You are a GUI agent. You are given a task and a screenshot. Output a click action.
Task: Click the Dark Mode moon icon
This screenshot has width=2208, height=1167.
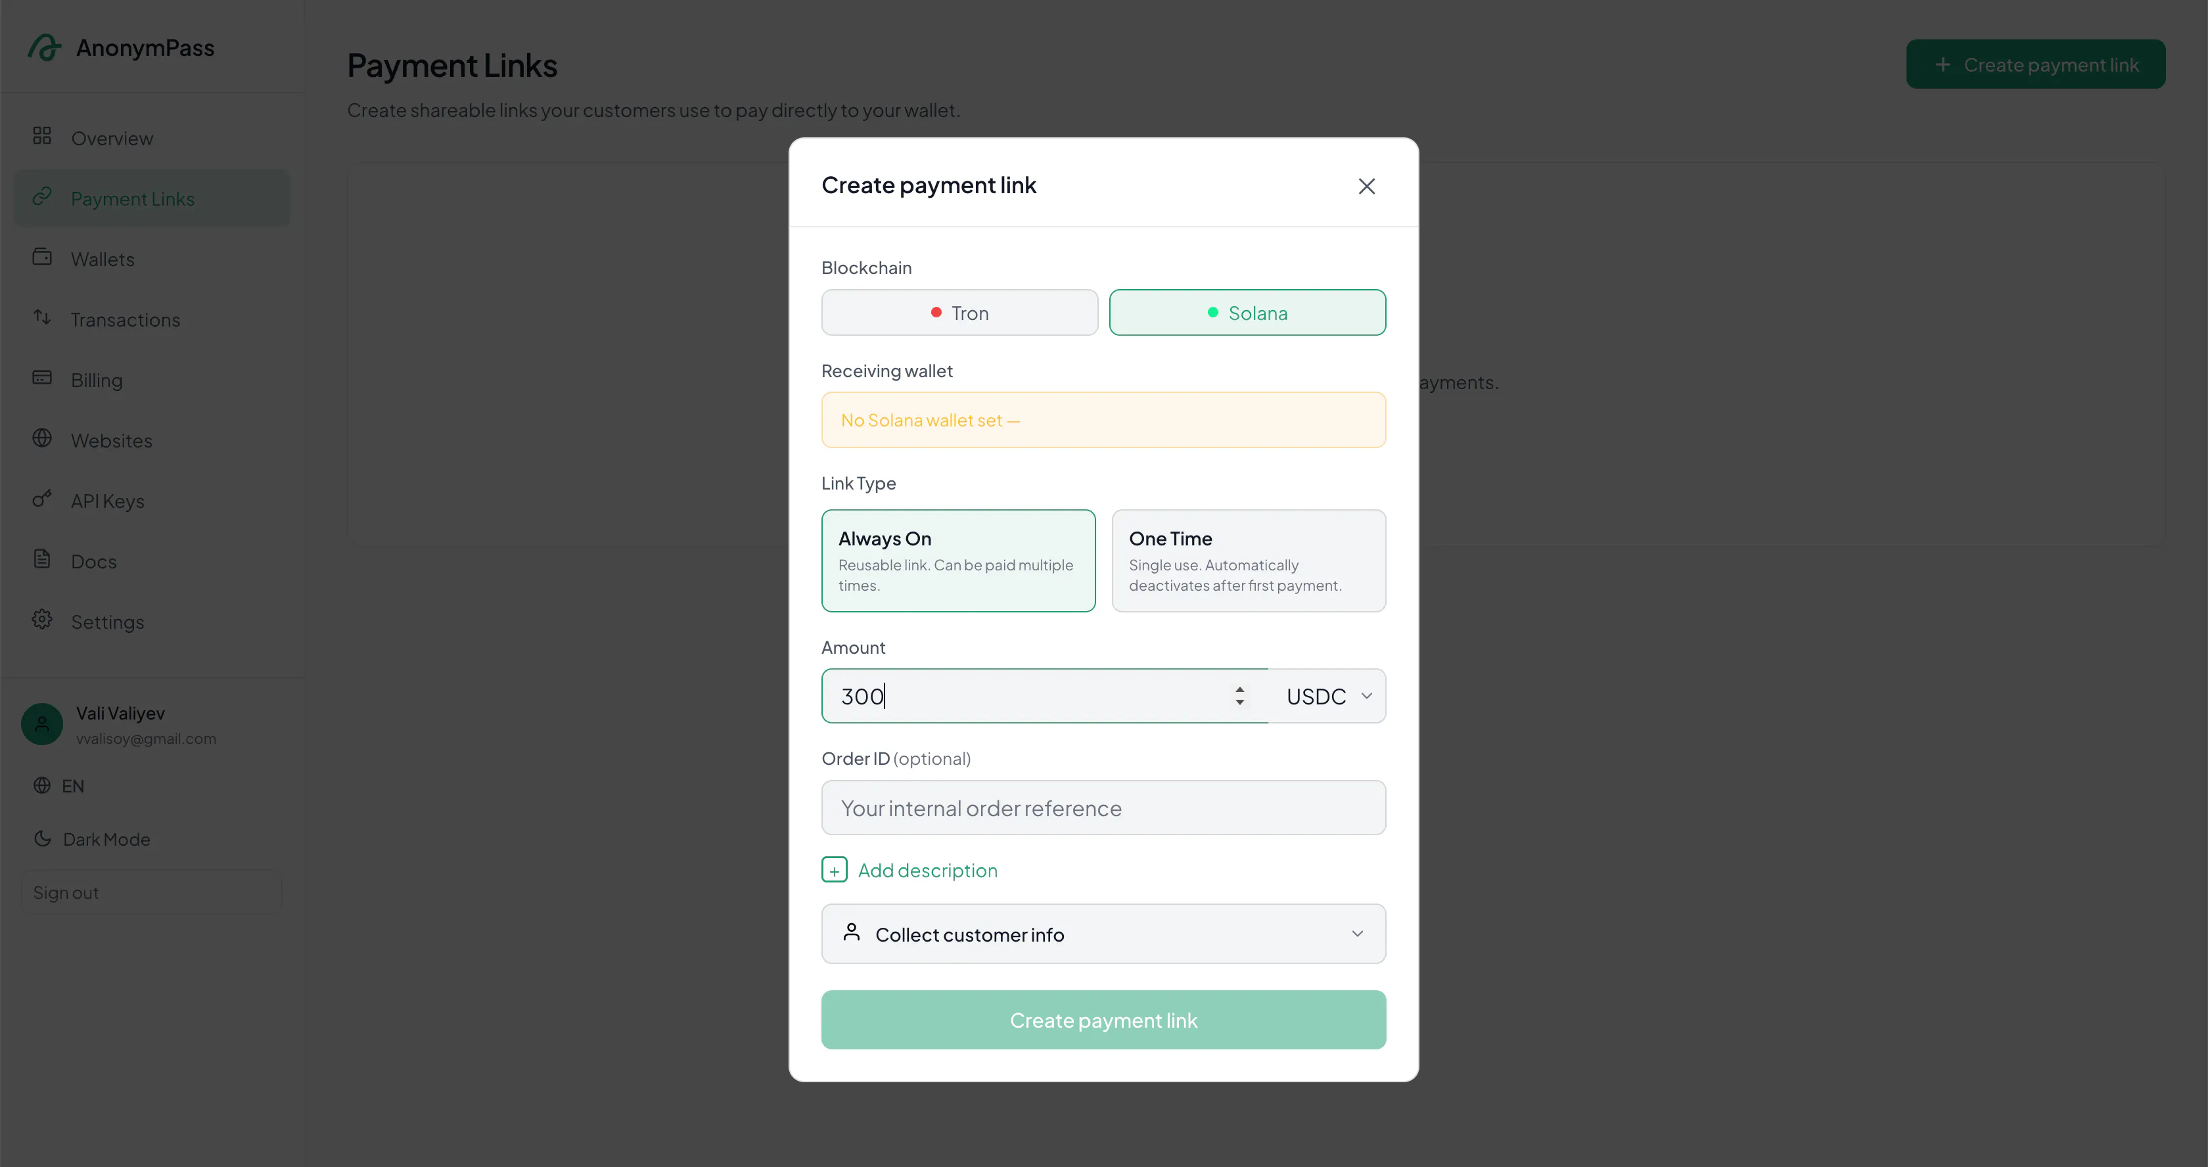pyautogui.click(x=42, y=839)
